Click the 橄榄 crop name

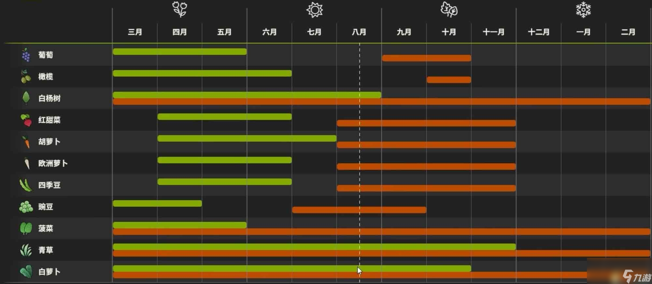(x=46, y=76)
